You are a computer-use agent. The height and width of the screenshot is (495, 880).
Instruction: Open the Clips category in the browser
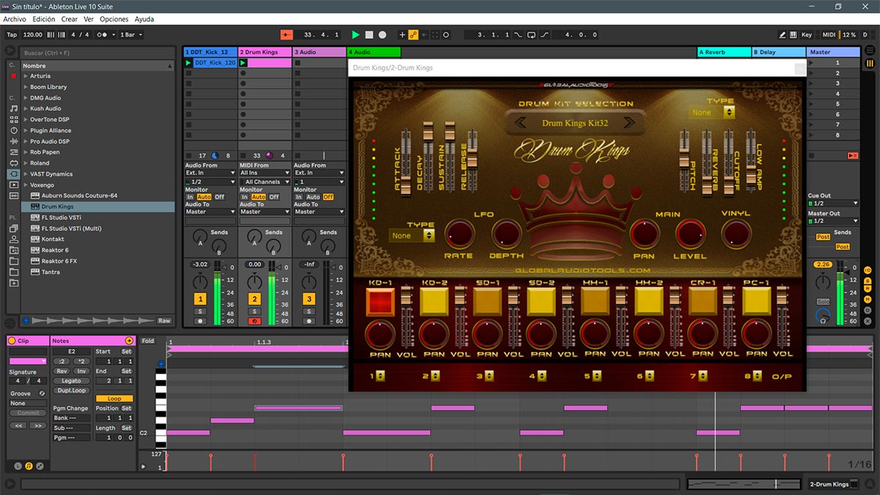[13, 185]
